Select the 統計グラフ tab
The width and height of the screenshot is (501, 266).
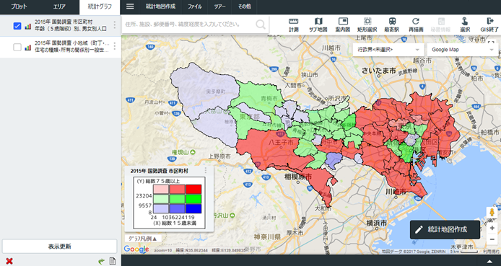click(x=100, y=6)
